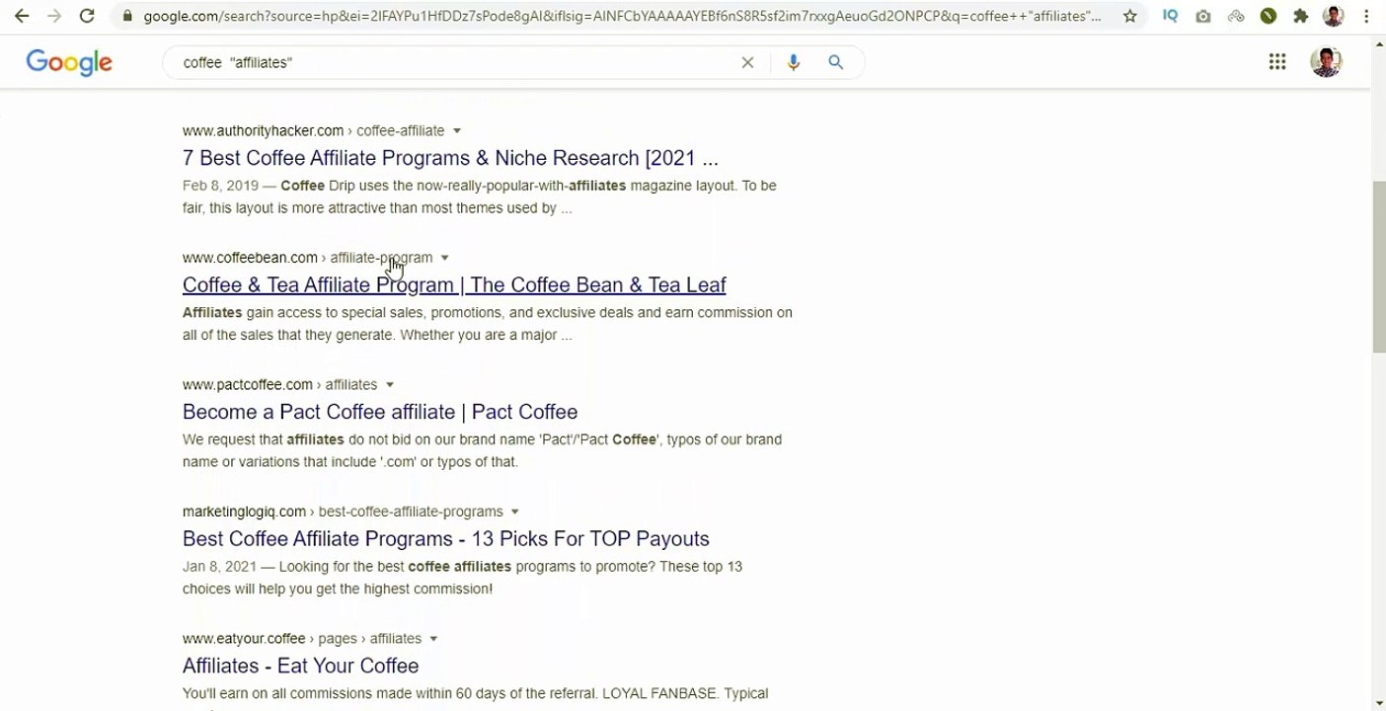This screenshot has width=1386, height=711.
Task: Click the browser address bar URL
Action: pos(622,16)
